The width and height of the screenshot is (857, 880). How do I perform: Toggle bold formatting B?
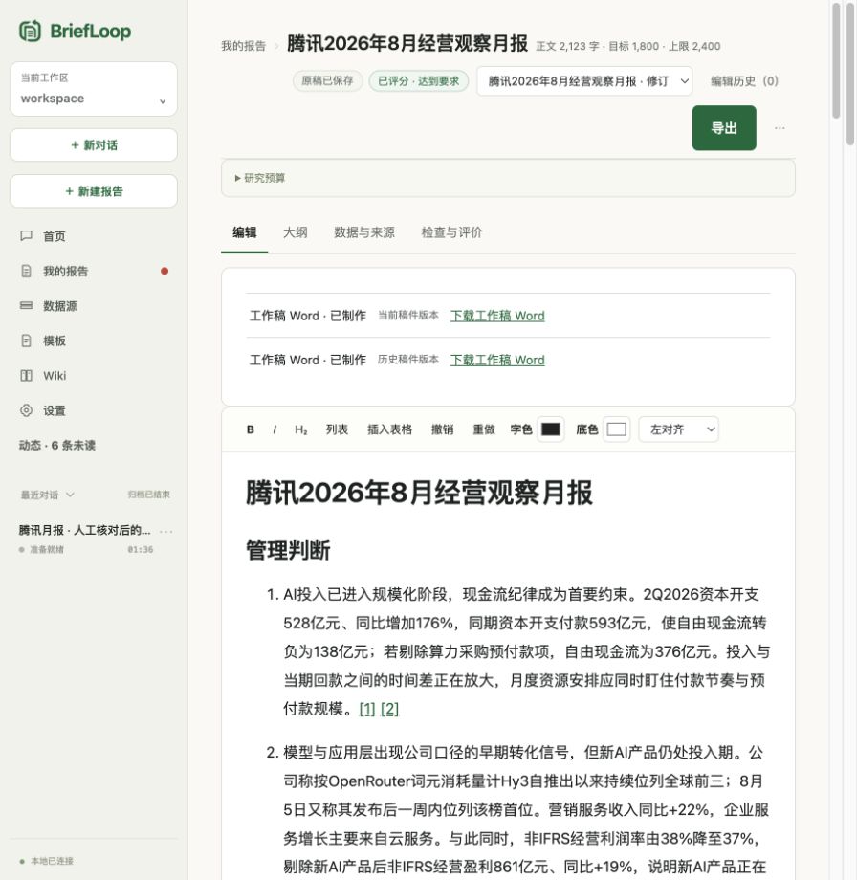click(x=251, y=429)
